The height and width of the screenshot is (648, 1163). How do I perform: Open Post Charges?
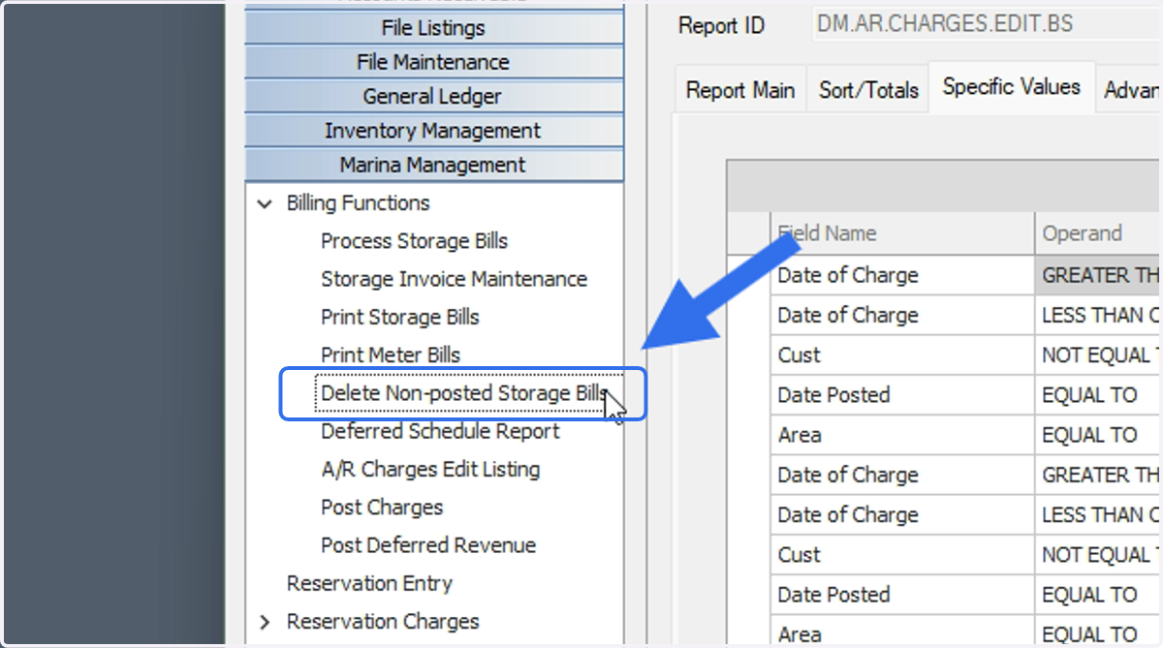coord(382,508)
